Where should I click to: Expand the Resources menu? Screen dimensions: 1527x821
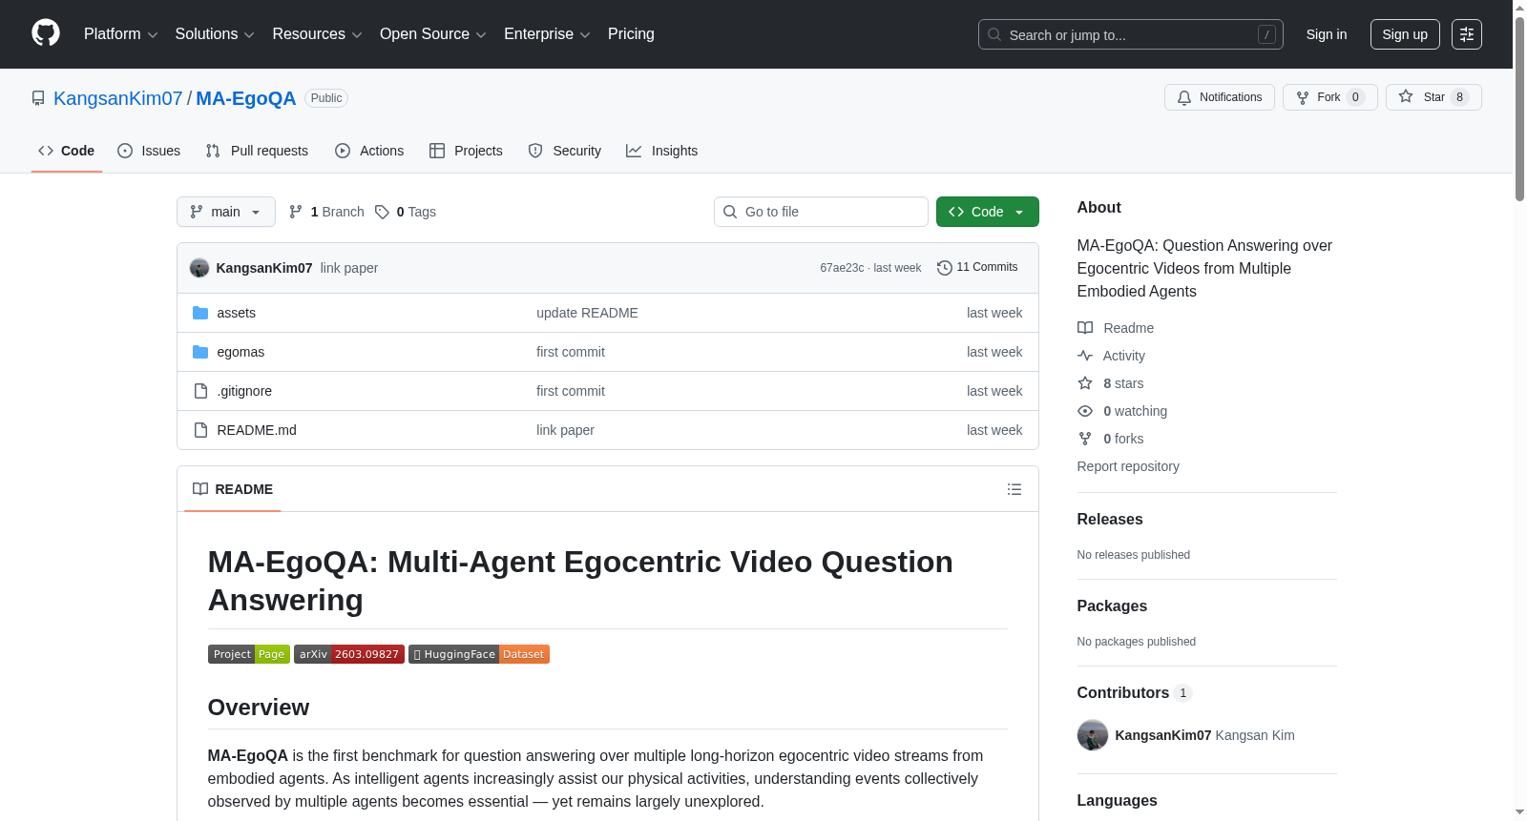[x=318, y=34]
